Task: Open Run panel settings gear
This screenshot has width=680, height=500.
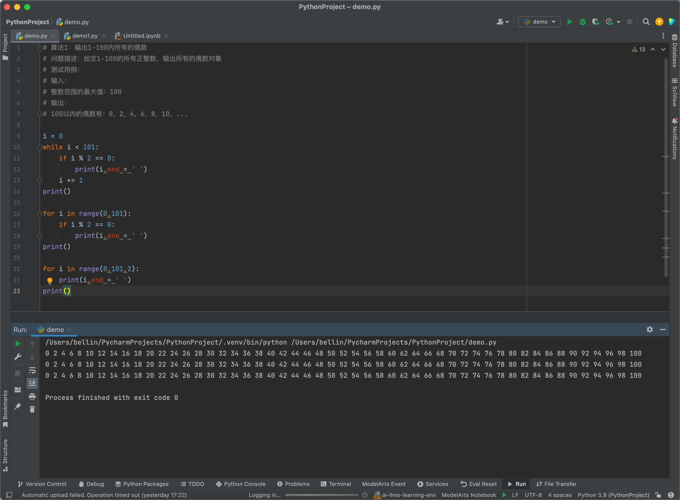Action: click(x=650, y=329)
